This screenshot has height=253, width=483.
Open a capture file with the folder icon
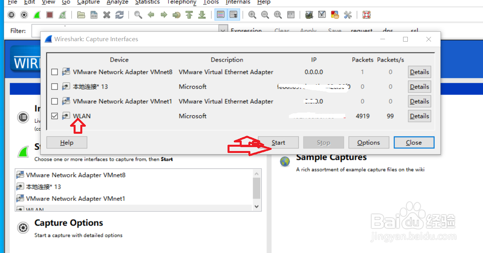[x=81, y=15]
